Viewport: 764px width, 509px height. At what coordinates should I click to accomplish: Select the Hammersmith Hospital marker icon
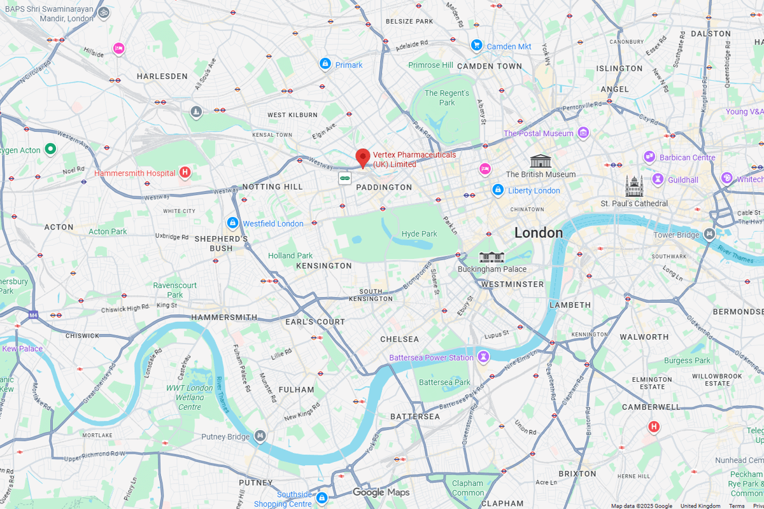[185, 172]
